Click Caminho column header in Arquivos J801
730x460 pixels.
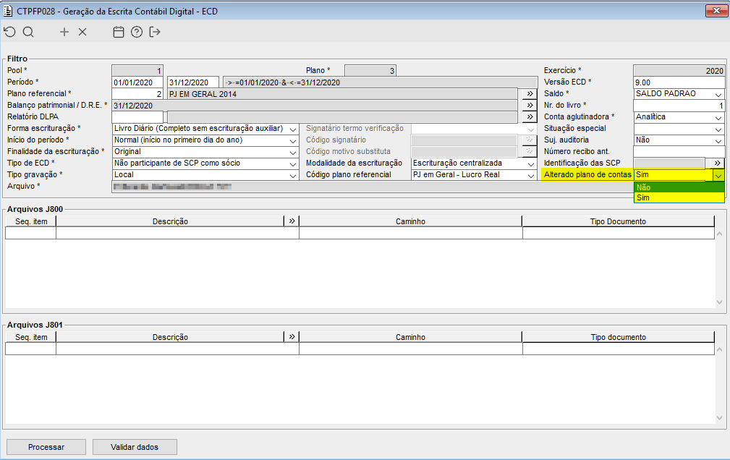[x=410, y=336]
